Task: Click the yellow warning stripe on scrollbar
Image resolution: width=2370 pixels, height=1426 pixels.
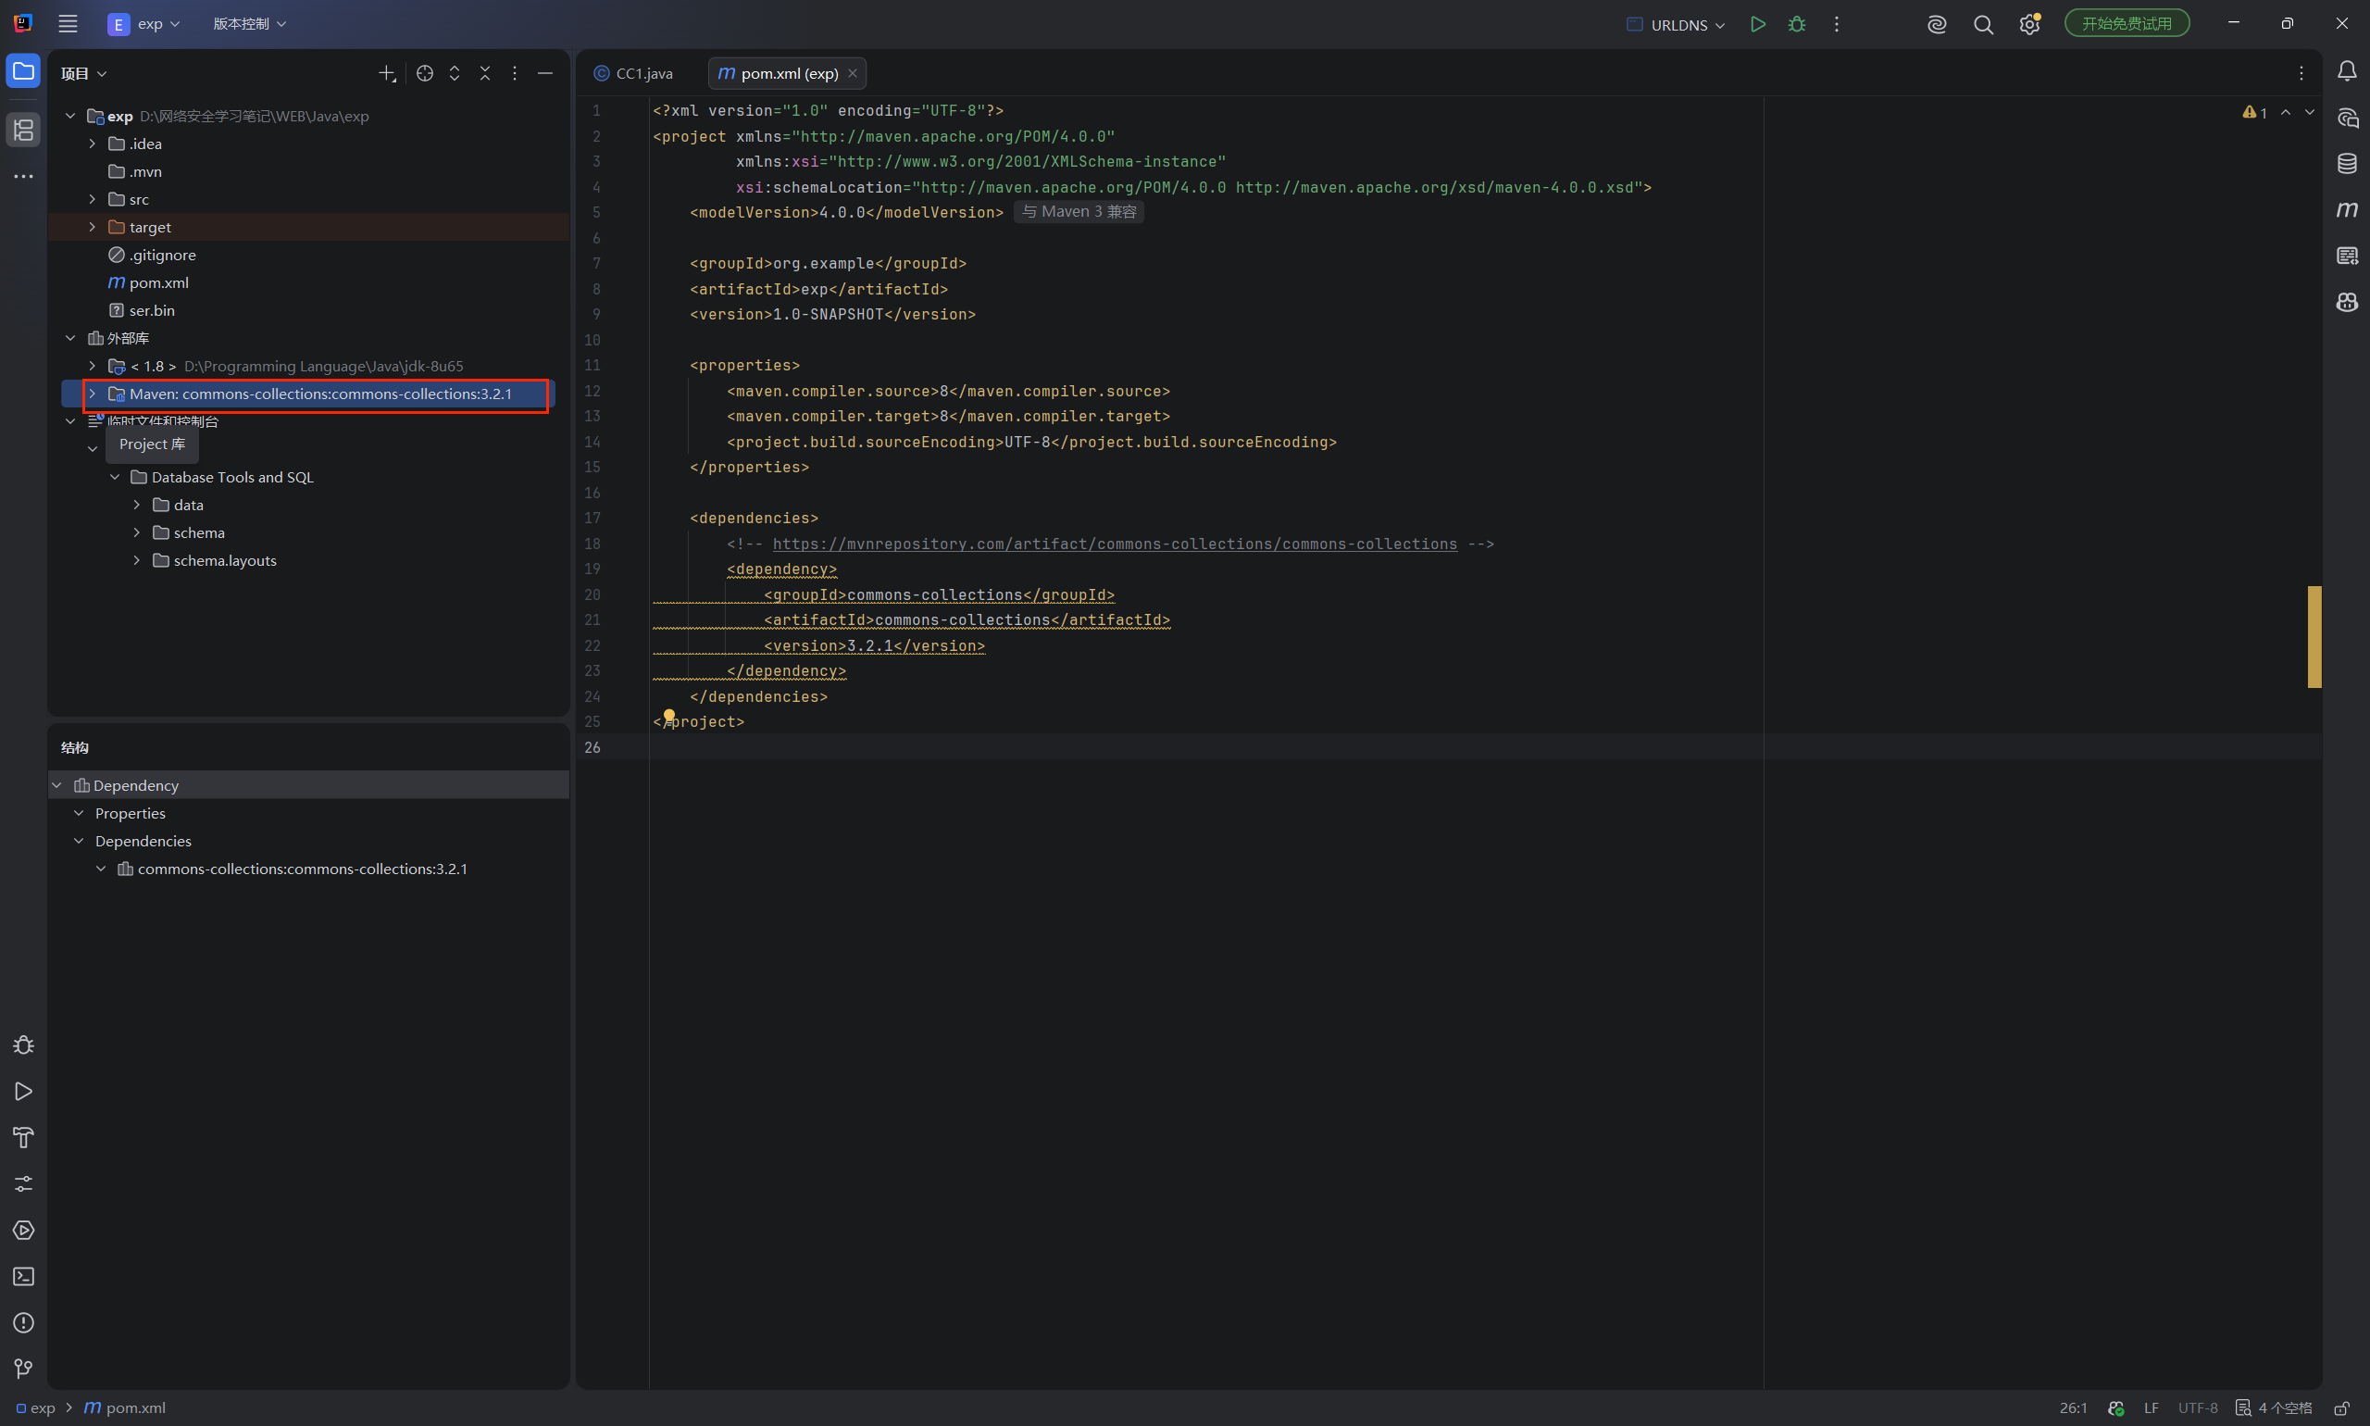Action: [x=2314, y=636]
